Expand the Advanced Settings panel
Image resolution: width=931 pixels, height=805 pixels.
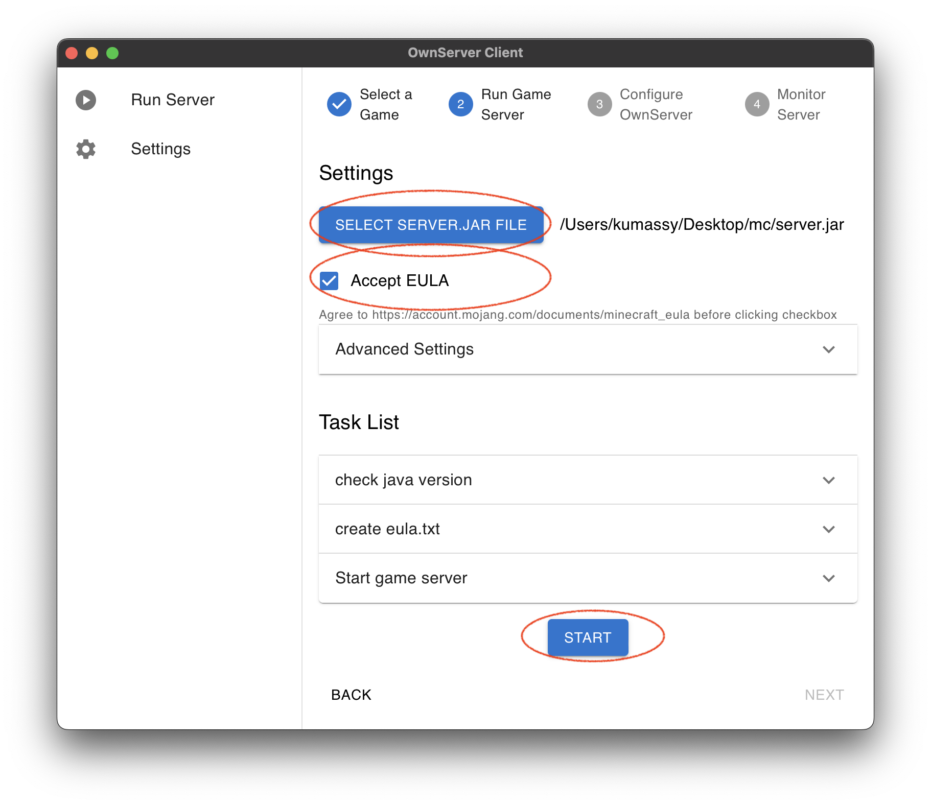click(x=588, y=349)
